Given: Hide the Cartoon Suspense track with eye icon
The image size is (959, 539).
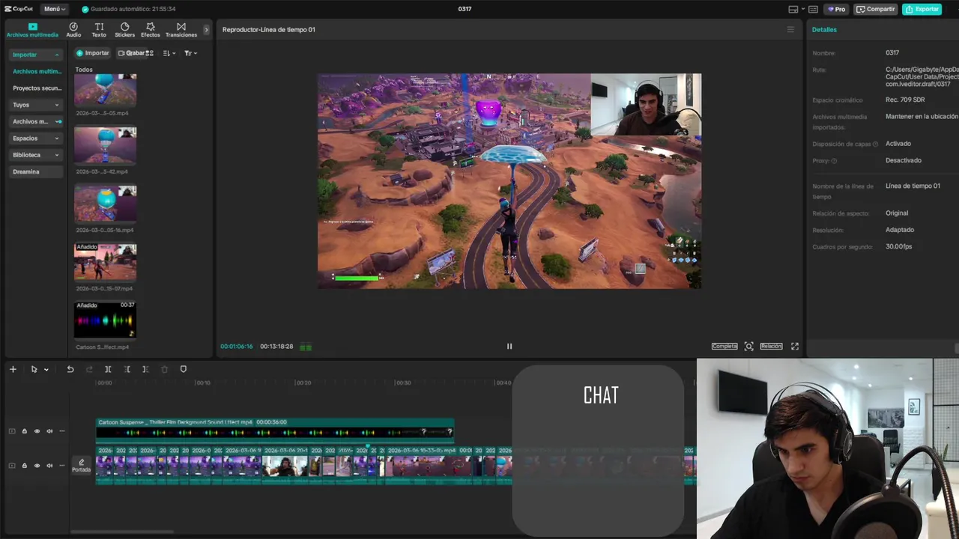Looking at the screenshot, I should (x=37, y=431).
